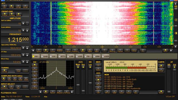The image size is (178, 100).
Task: Pause the spectrum display
Action: point(120,51)
